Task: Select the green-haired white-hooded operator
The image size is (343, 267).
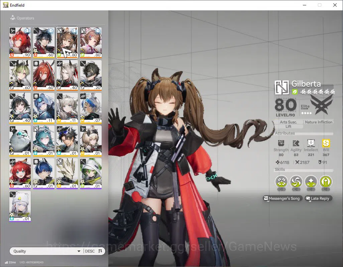Action: pyautogui.click(x=91, y=173)
